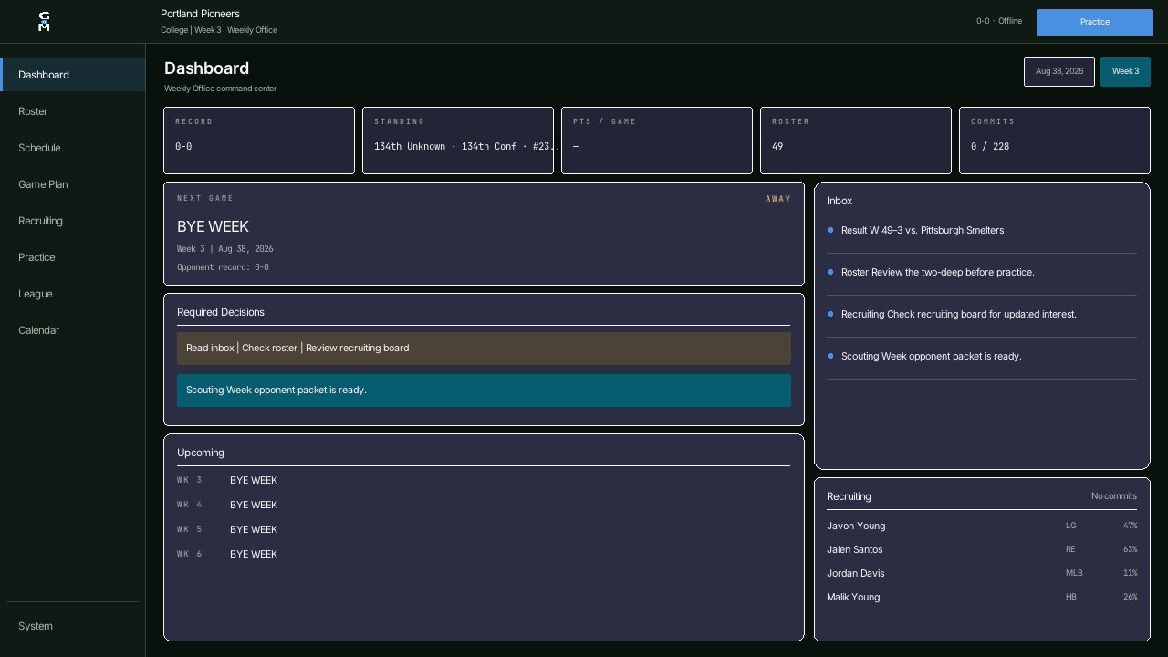Click the Portland Pioneers team name
The image size is (1168, 657).
[200, 14]
